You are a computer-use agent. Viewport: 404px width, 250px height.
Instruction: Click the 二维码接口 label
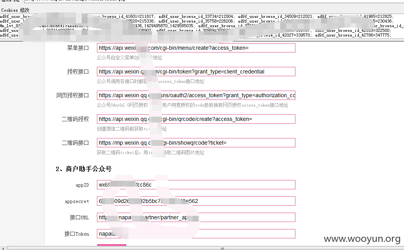point(75,143)
